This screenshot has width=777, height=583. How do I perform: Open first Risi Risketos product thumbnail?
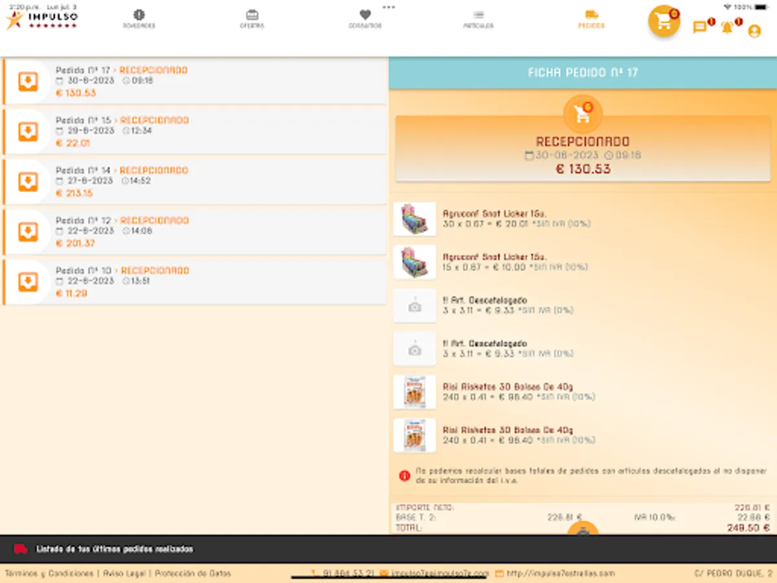(414, 392)
